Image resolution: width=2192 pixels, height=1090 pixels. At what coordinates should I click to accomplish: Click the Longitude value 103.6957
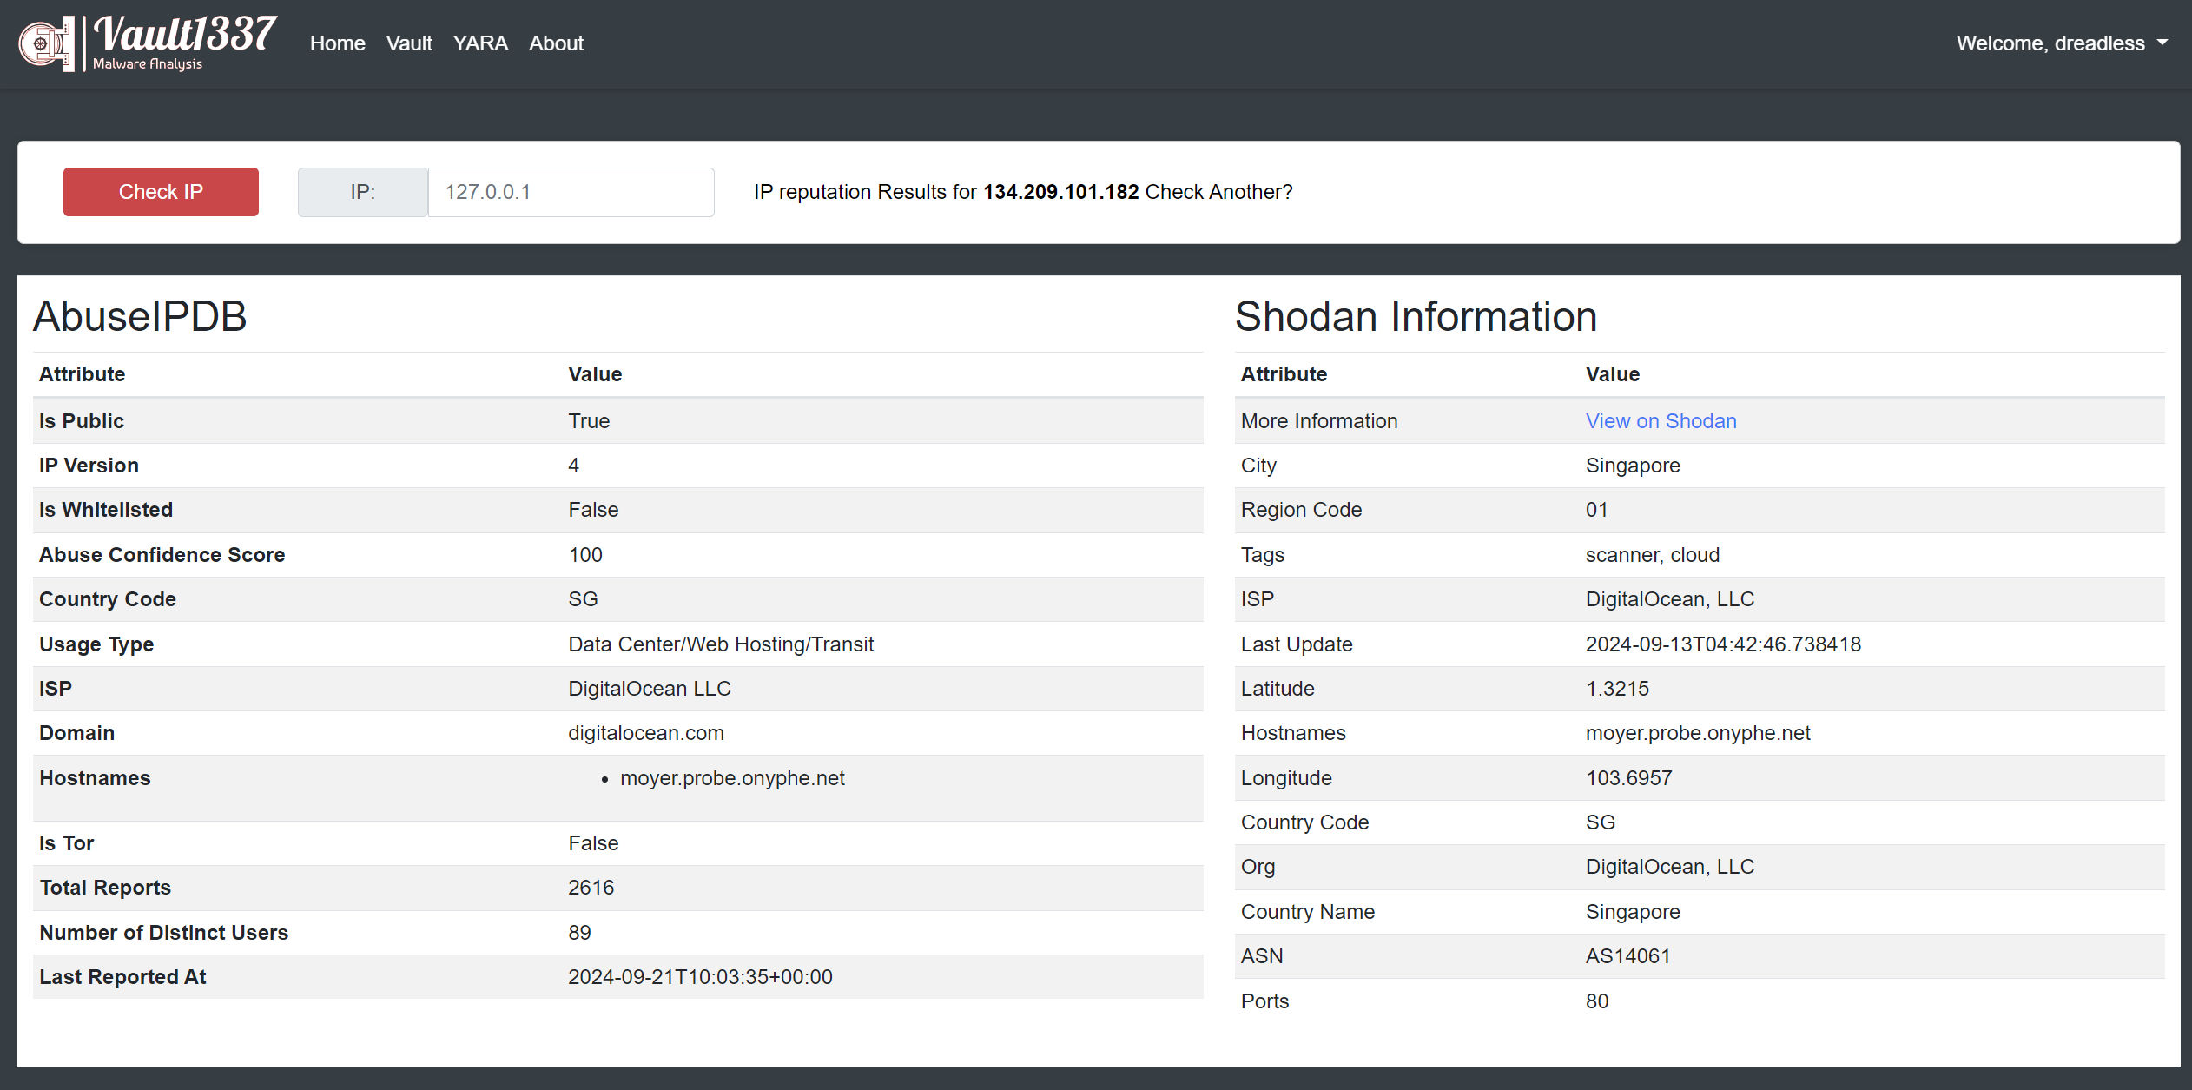click(1628, 778)
